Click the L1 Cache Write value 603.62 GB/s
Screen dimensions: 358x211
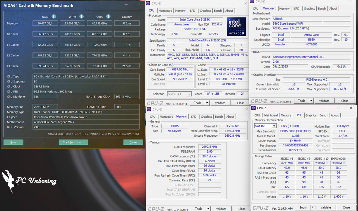(72, 45)
